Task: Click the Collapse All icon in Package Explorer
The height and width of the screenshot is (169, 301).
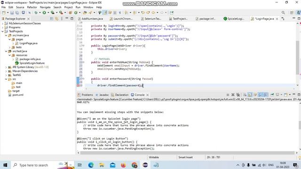Action: pyautogui.click(x=52, y=19)
